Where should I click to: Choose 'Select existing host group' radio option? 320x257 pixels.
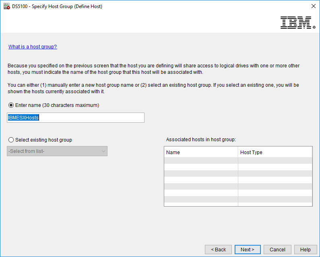tap(11, 140)
